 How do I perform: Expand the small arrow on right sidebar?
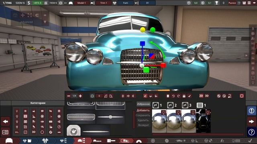pos(246,56)
